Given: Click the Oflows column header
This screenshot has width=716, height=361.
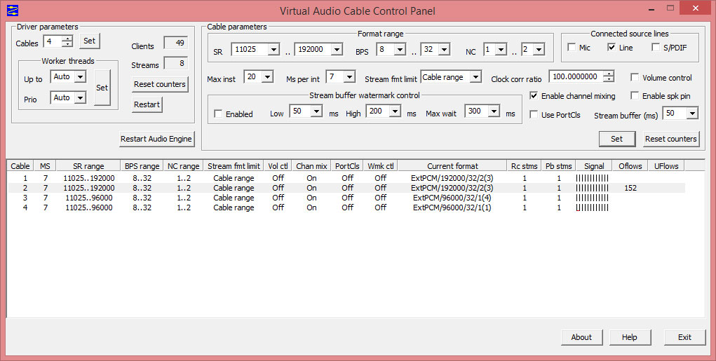Looking at the screenshot, I should [x=630, y=166].
